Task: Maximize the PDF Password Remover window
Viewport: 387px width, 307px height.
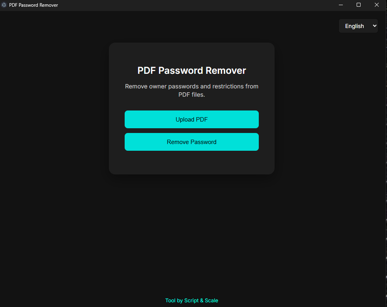Action: click(359, 5)
